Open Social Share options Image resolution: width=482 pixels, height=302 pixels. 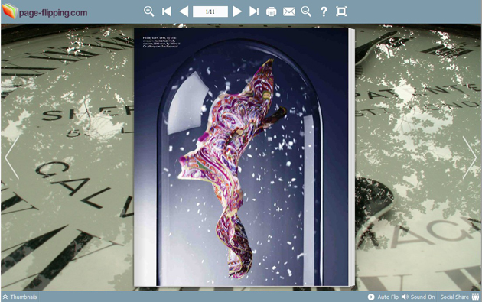tap(460, 297)
